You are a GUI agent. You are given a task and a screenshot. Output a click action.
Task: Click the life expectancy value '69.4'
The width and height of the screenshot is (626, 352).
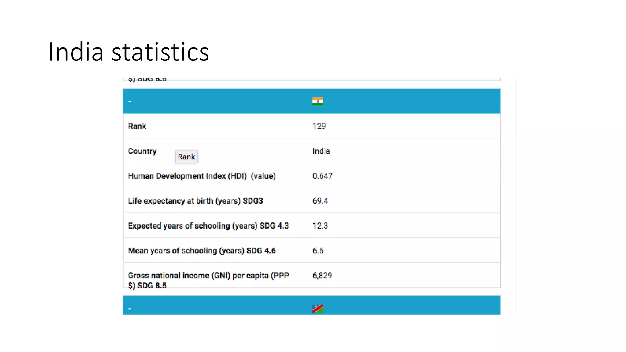tap(320, 201)
